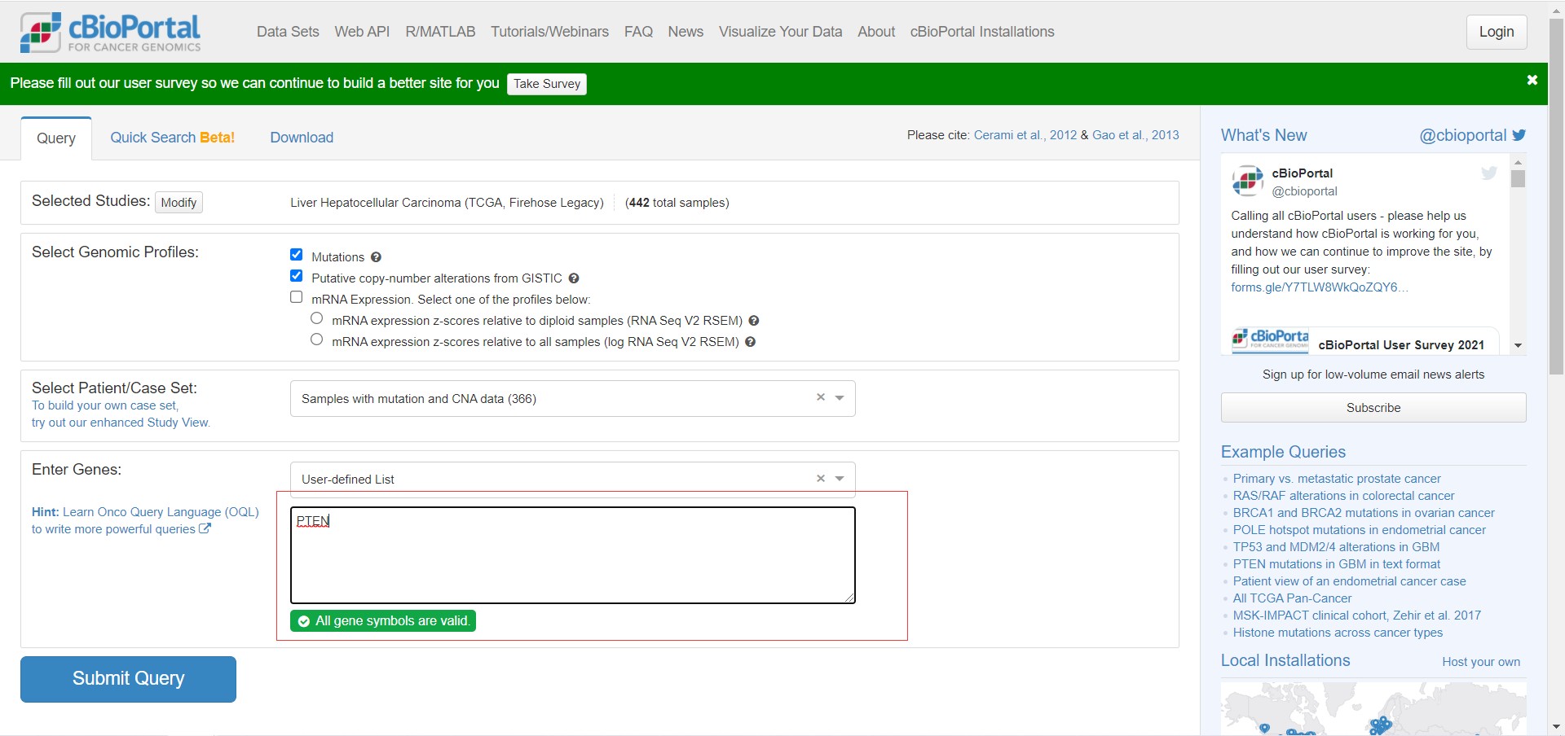Enable the mRNA Expression checkbox
Viewport: 1565px width, 736px height.
coord(297,297)
